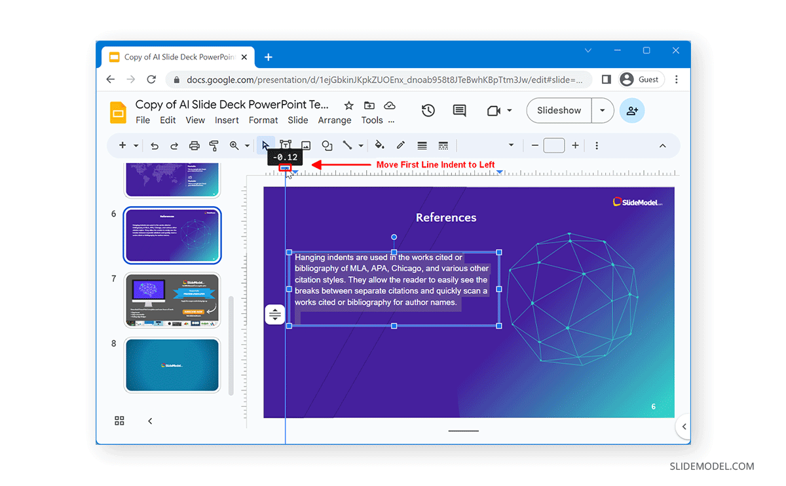786x486 pixels.
Task: Click the Fill color paint bucket
Action: point(379,146)
